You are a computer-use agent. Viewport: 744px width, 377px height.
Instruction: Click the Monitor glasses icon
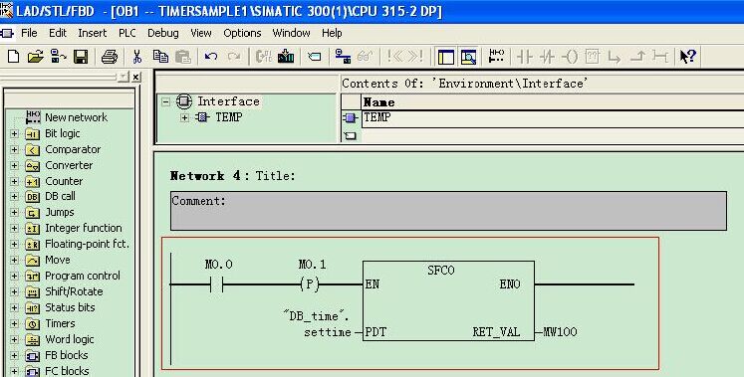coord(366,57)
